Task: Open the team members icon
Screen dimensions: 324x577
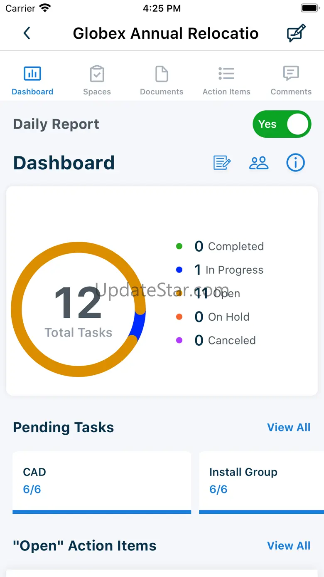Action: pos(259,163)
